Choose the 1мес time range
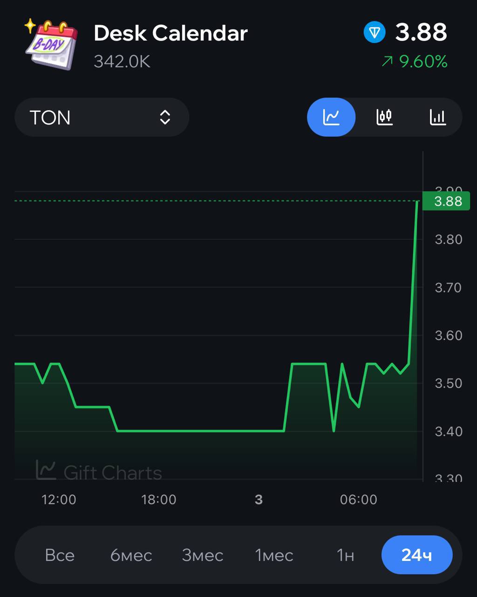Screen dimensions: 477x597 click(274, 555)
